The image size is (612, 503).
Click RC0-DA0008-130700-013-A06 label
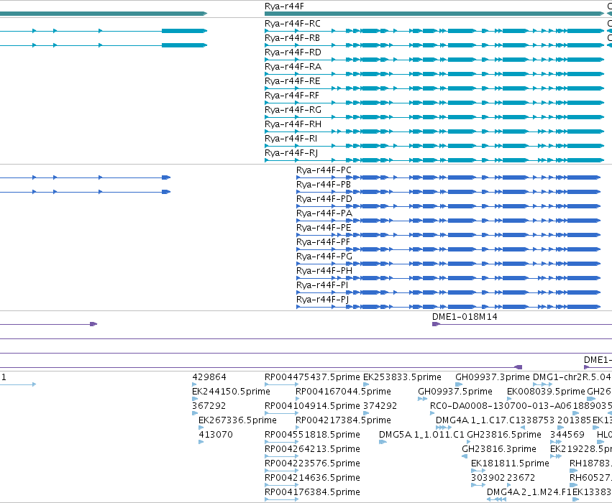(501, 407)
